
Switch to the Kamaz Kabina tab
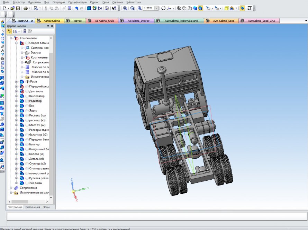[50, 21]
